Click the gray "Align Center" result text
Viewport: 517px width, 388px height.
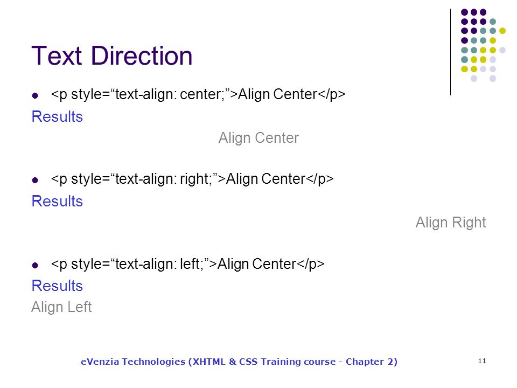pyautogui.click(x=258, y=138)
